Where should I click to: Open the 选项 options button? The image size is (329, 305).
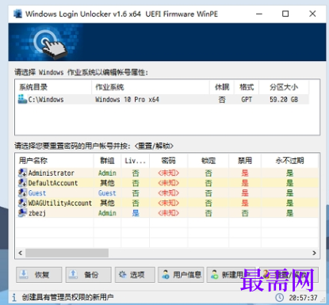(135, 275)
